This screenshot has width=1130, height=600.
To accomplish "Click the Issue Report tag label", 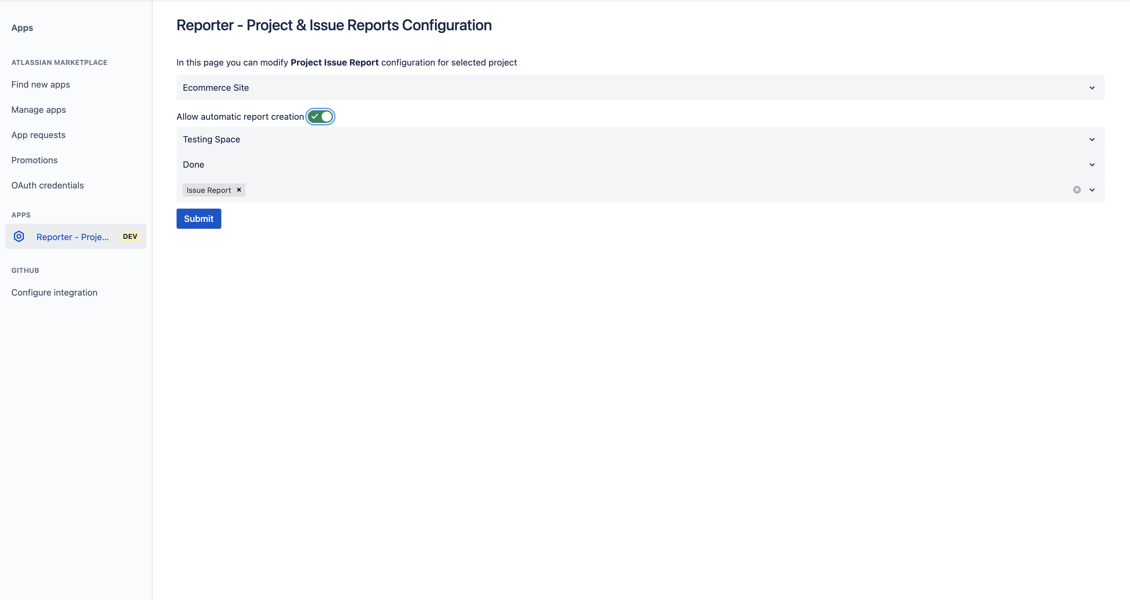I will click(x=208, y=190).
